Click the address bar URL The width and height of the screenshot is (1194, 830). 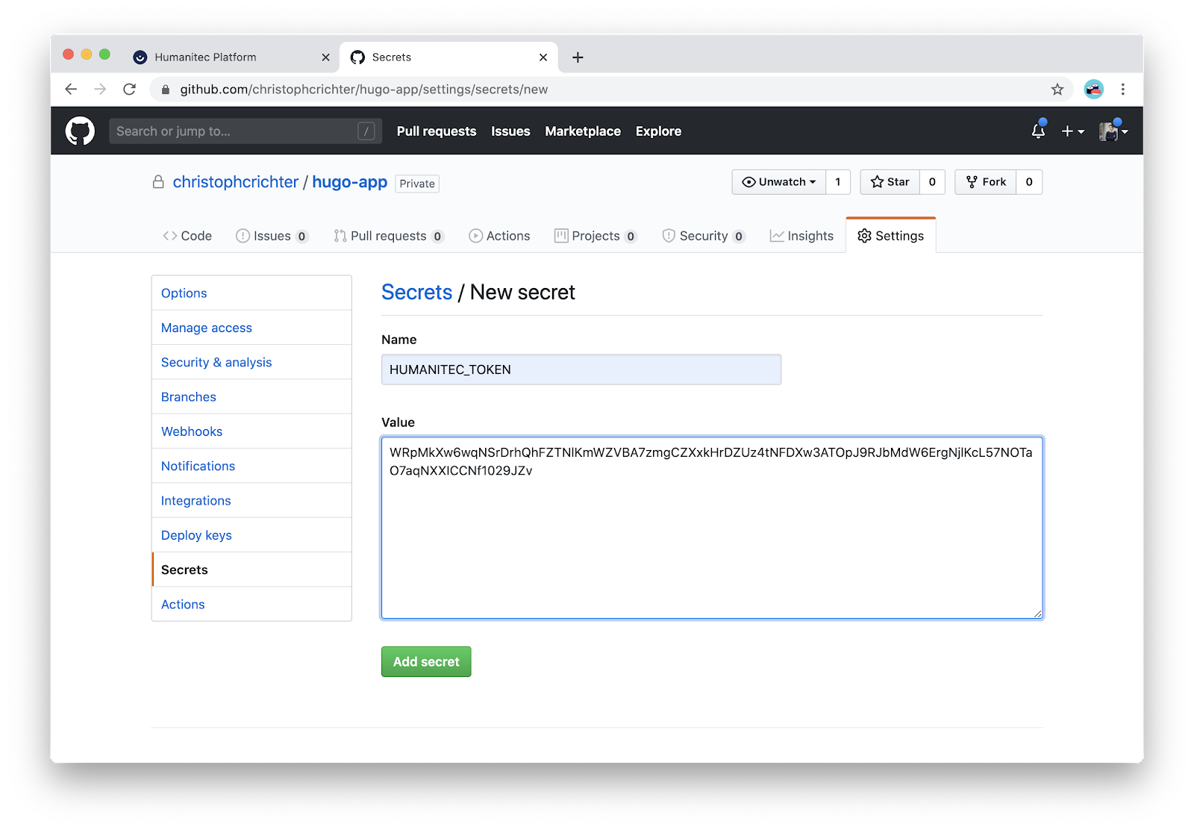tap(363, 89)
